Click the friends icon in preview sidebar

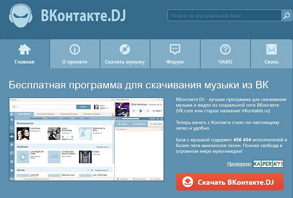12,145
